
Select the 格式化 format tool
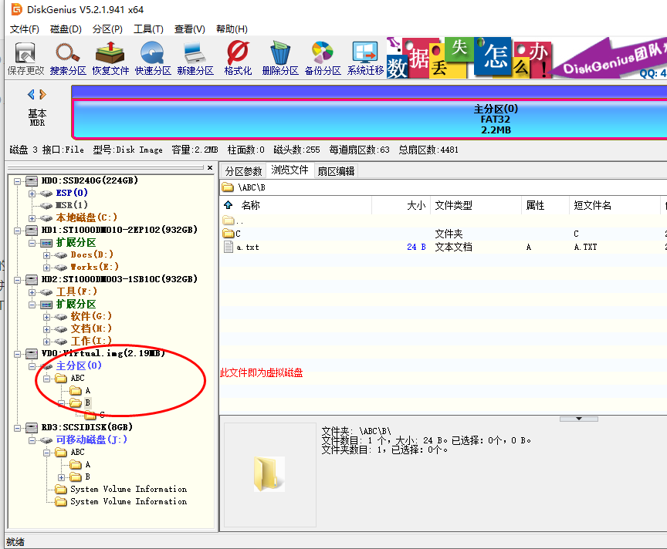click(x=238, y=59)
